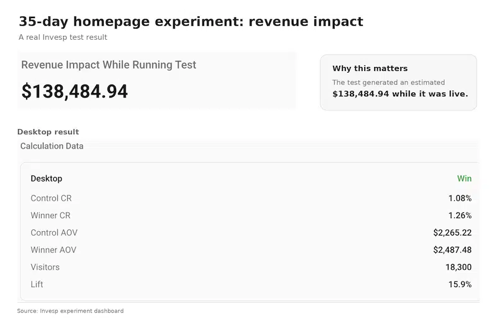497x320 pixels.
Task: Click the $2,265.22 Control AOV value
Action: [x=452, y=232]
